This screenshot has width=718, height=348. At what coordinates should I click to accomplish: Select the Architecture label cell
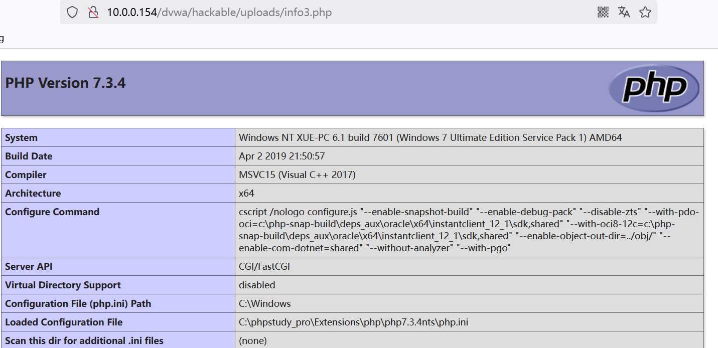[118, 193]
